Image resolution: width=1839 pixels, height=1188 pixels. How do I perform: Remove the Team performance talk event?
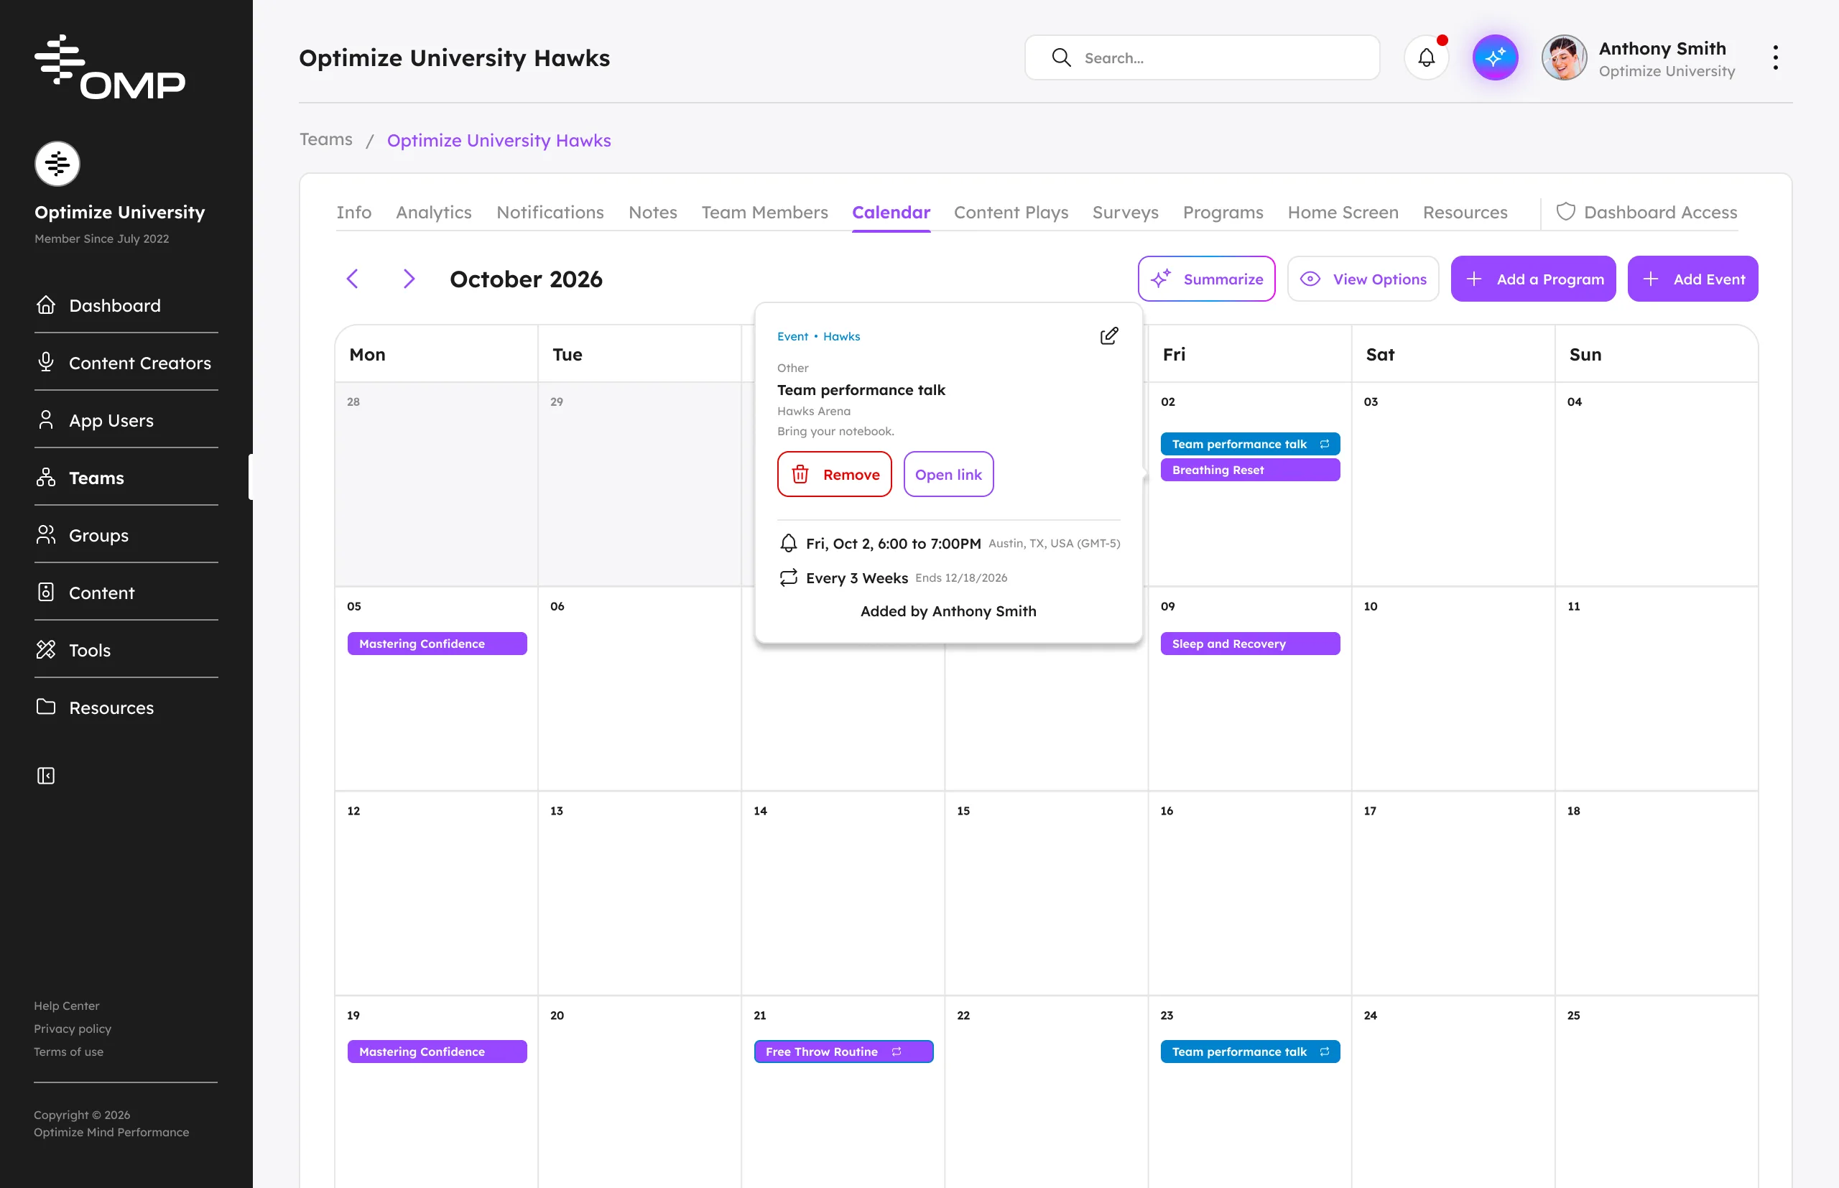pyautogui.click(x=834, y=475)
